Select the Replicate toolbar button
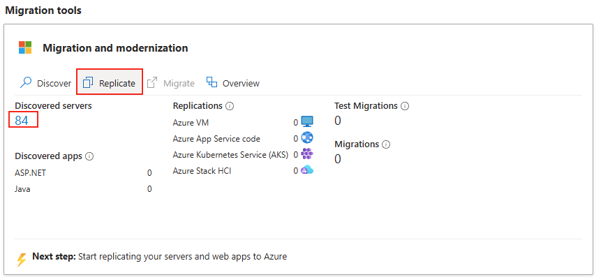The height and width of the screenshot is (277, 601). (x=110, y=83)
